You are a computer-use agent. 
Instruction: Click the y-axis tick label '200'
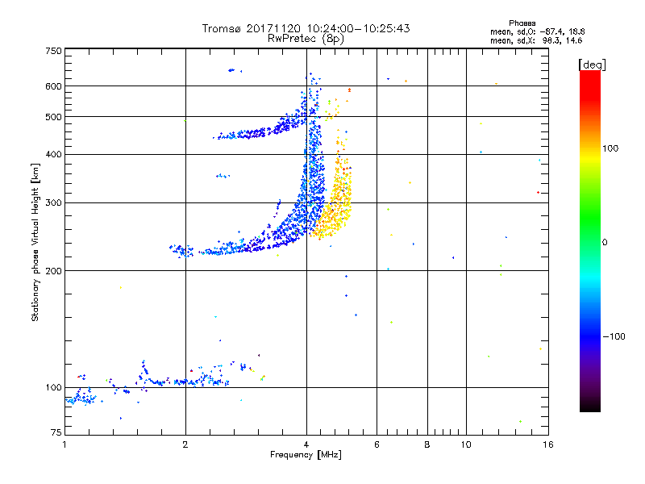coord(53,271)
